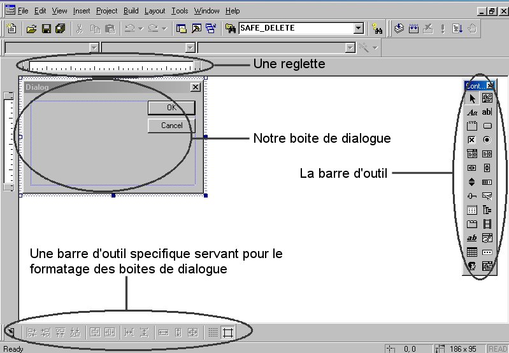Select the Picture control tool
Image resolution: width=509 pixels, height=353 pixels.
(x=487, y=98)
